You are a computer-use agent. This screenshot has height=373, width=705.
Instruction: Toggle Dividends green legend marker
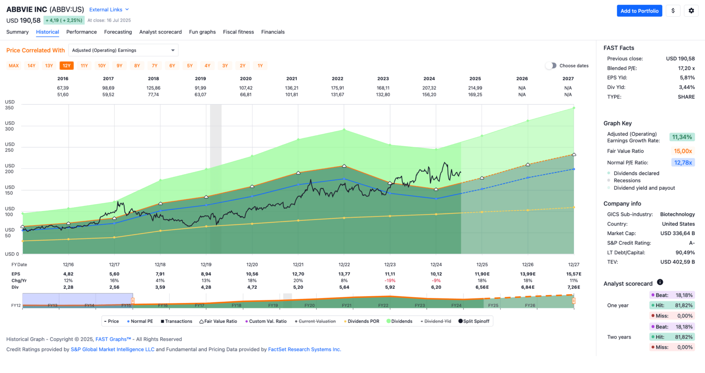click(399, 321)
